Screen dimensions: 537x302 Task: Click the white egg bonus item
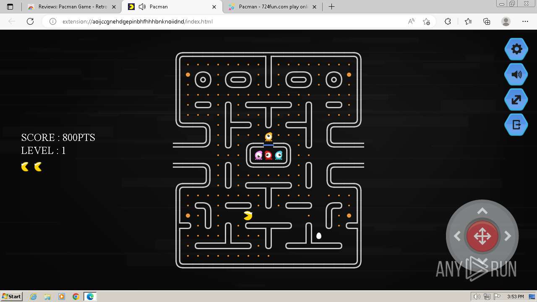(319, 236)
